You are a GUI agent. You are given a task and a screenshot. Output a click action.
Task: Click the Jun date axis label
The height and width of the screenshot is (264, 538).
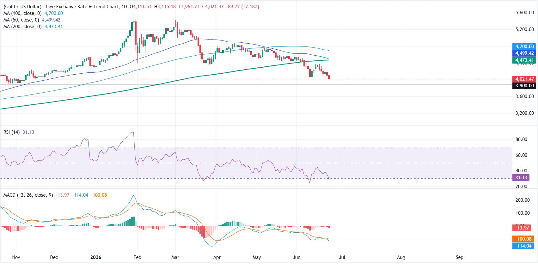(297, 257)
